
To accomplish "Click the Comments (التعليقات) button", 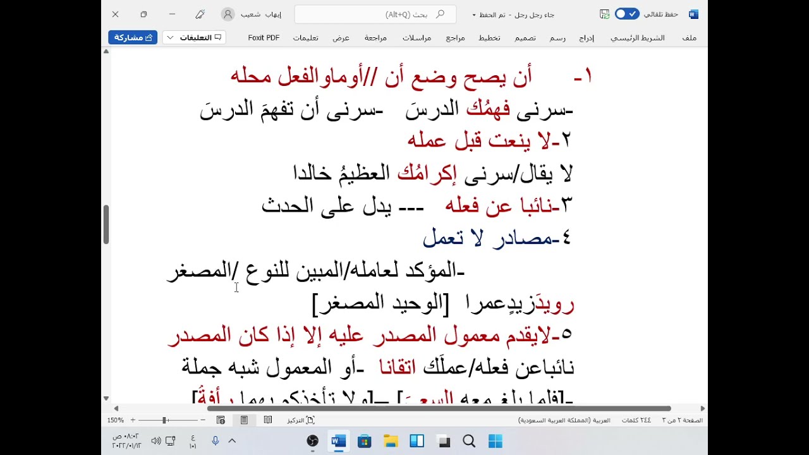I will point(200,38).
